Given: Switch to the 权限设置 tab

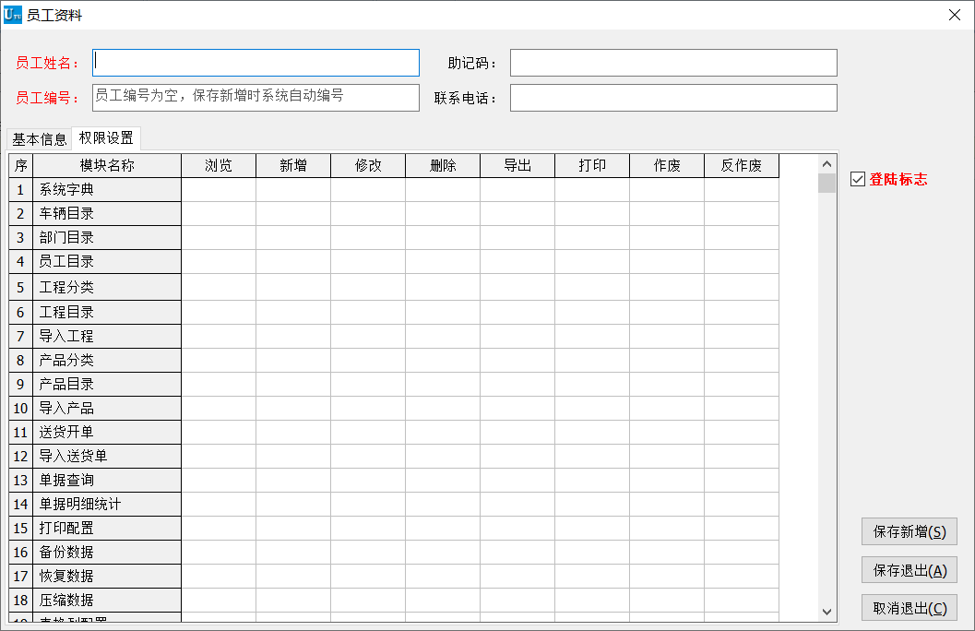Looking at the screenshot, I should 104,138.
